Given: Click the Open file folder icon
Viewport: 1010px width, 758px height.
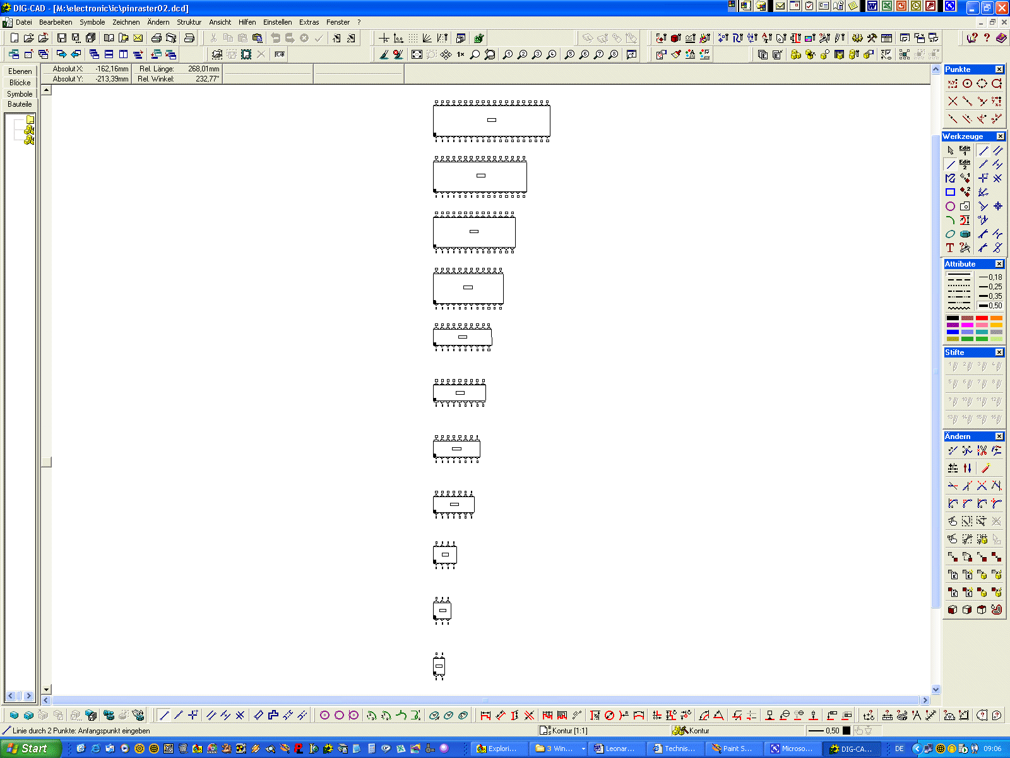Looking at the screenshot, I should click(28, 38).
